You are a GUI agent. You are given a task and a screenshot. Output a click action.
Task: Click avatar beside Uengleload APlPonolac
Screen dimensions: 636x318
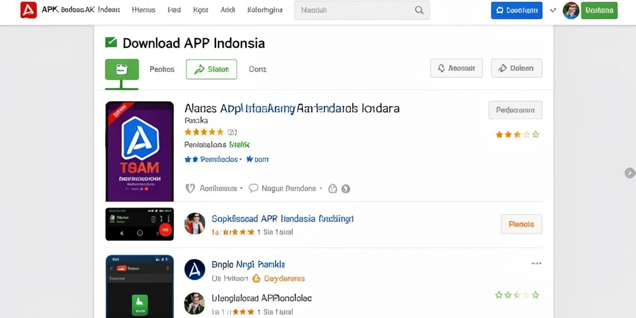click(194, 303)
